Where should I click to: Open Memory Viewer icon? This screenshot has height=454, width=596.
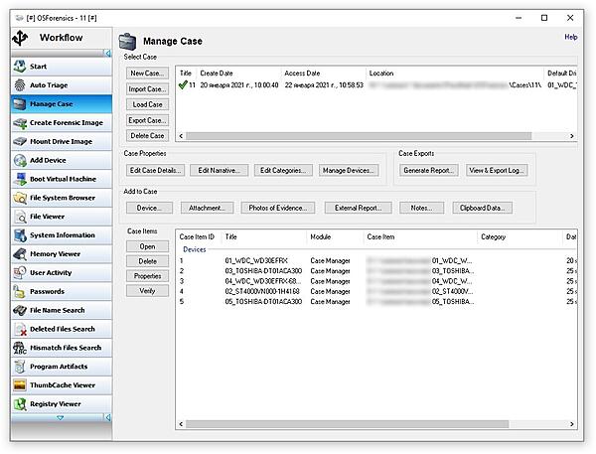click(20, 253)
